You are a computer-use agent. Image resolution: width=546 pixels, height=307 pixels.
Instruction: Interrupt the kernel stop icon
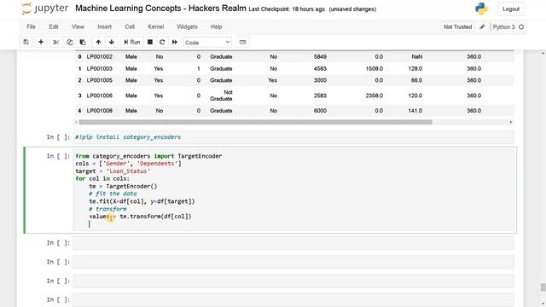click(150, 42)
